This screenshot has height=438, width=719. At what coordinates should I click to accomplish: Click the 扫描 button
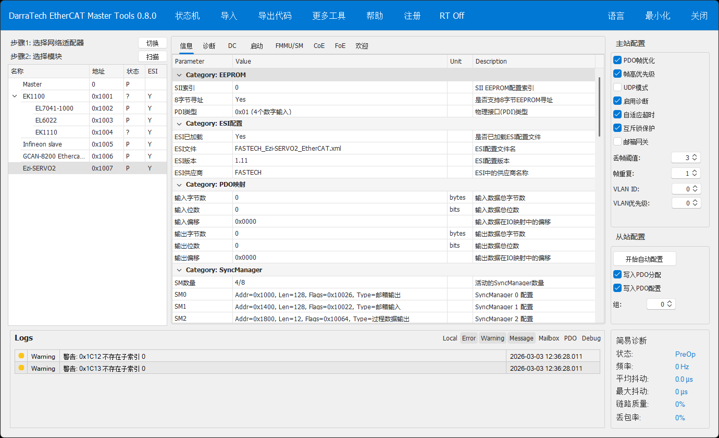click(x=152, y=57)
